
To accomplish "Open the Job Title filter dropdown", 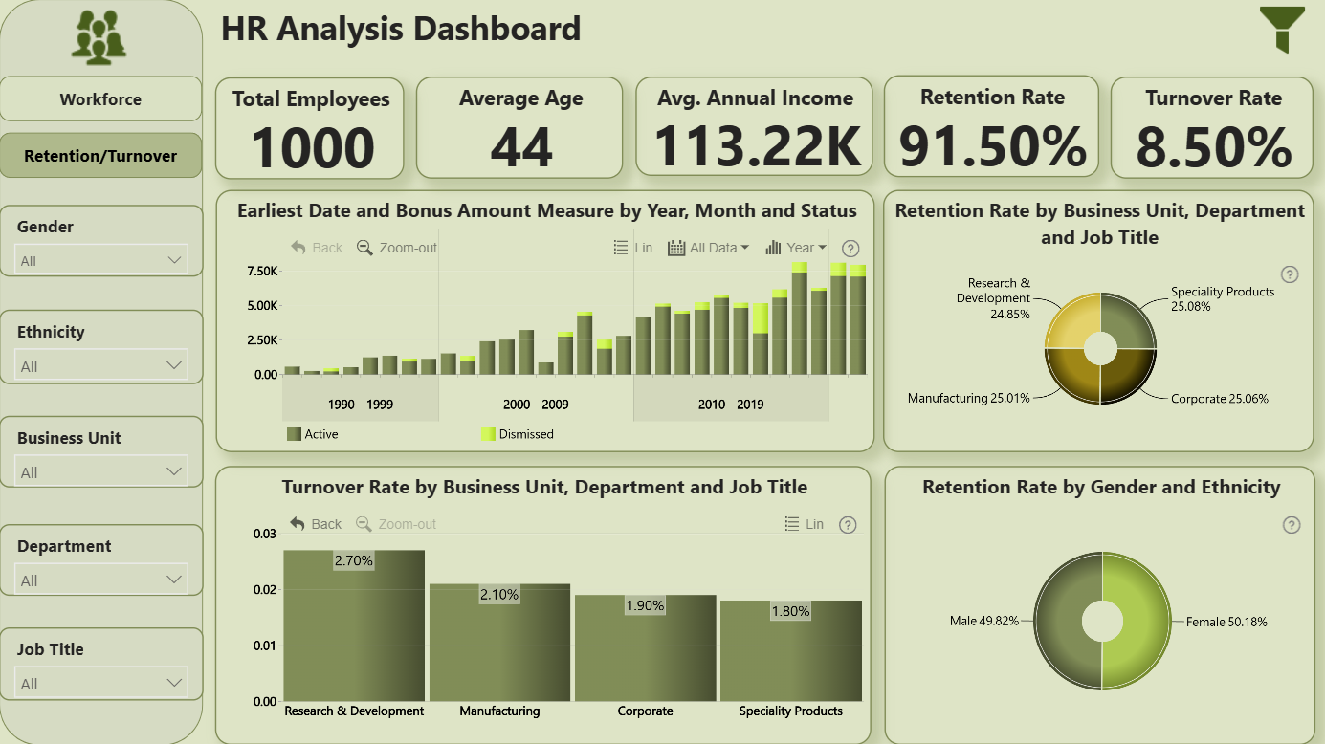I will pyautogui.click(x=101, y=683).
